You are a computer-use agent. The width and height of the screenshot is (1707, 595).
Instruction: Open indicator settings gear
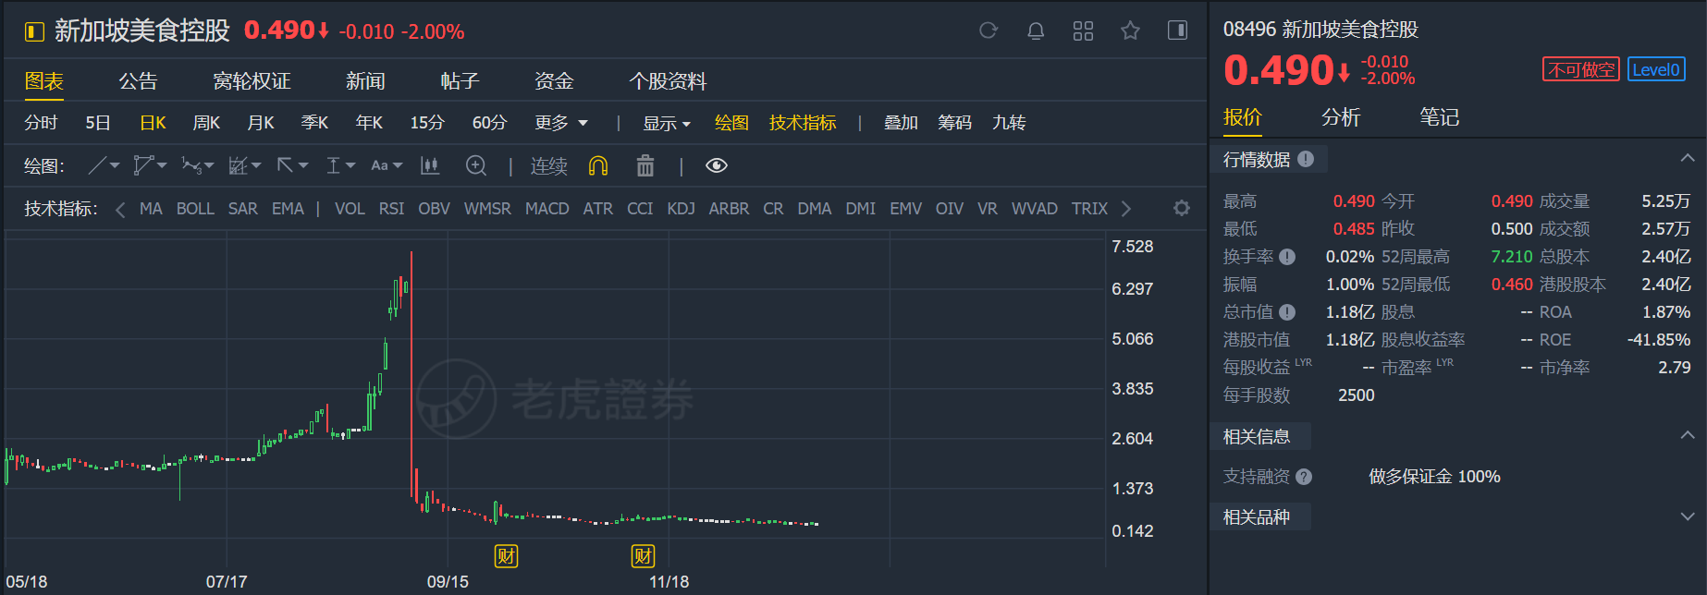tap(1181, 208)
